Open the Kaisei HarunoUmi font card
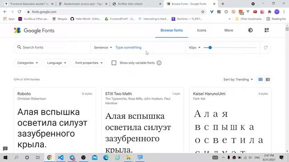Image resolution: width=289 pixels, height=162 pixels. pos(230,120)
